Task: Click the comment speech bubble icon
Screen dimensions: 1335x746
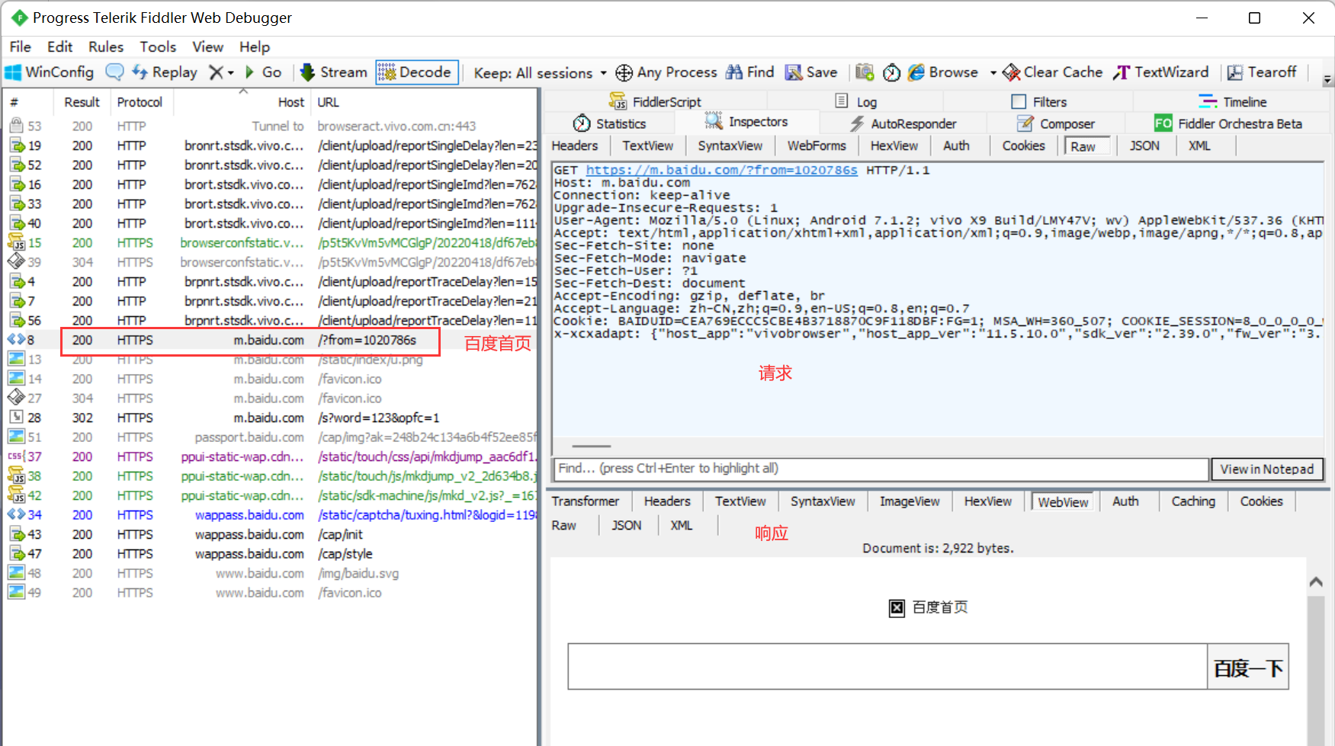Action: (x=114, y=72)
